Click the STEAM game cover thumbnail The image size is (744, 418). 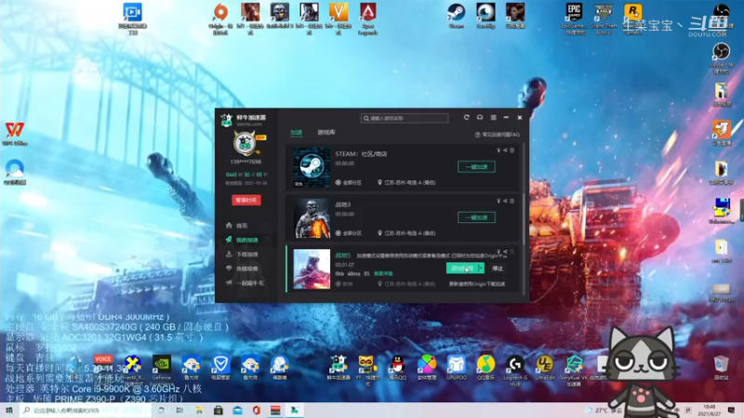pos(312,167)
